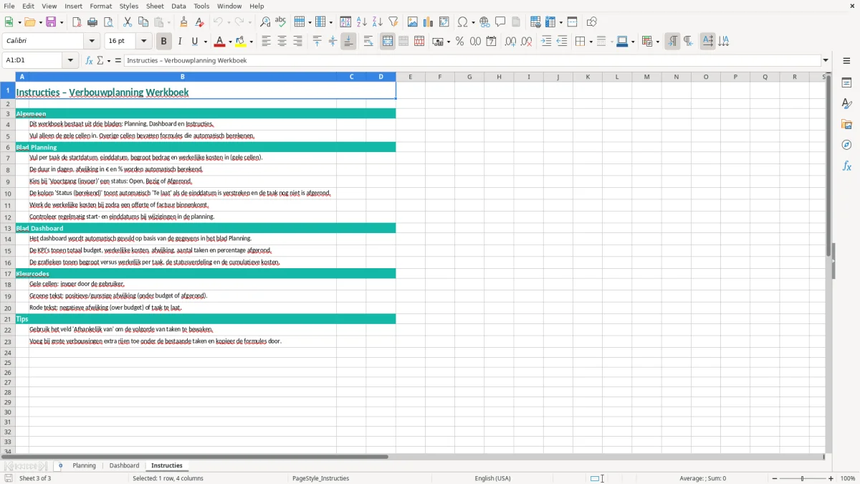The image size is (860, 484).
Task: Print the spreadsheet via printer icon
Action: coord(92,22)
